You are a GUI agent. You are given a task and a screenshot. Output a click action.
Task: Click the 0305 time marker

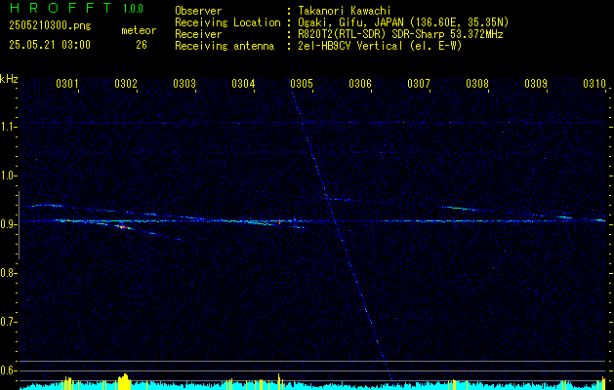(x=302, y=83)
